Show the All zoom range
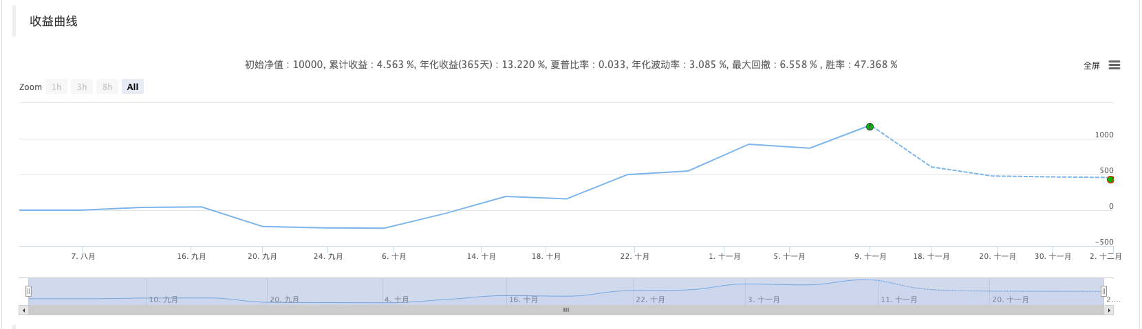The width and height of the screenshot is (1142, 329). 133,87
